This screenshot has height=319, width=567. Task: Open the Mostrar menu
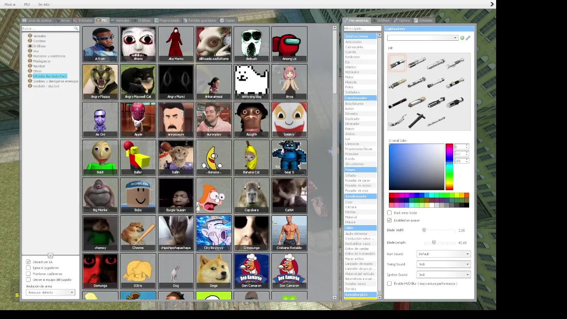coord(10,4)
